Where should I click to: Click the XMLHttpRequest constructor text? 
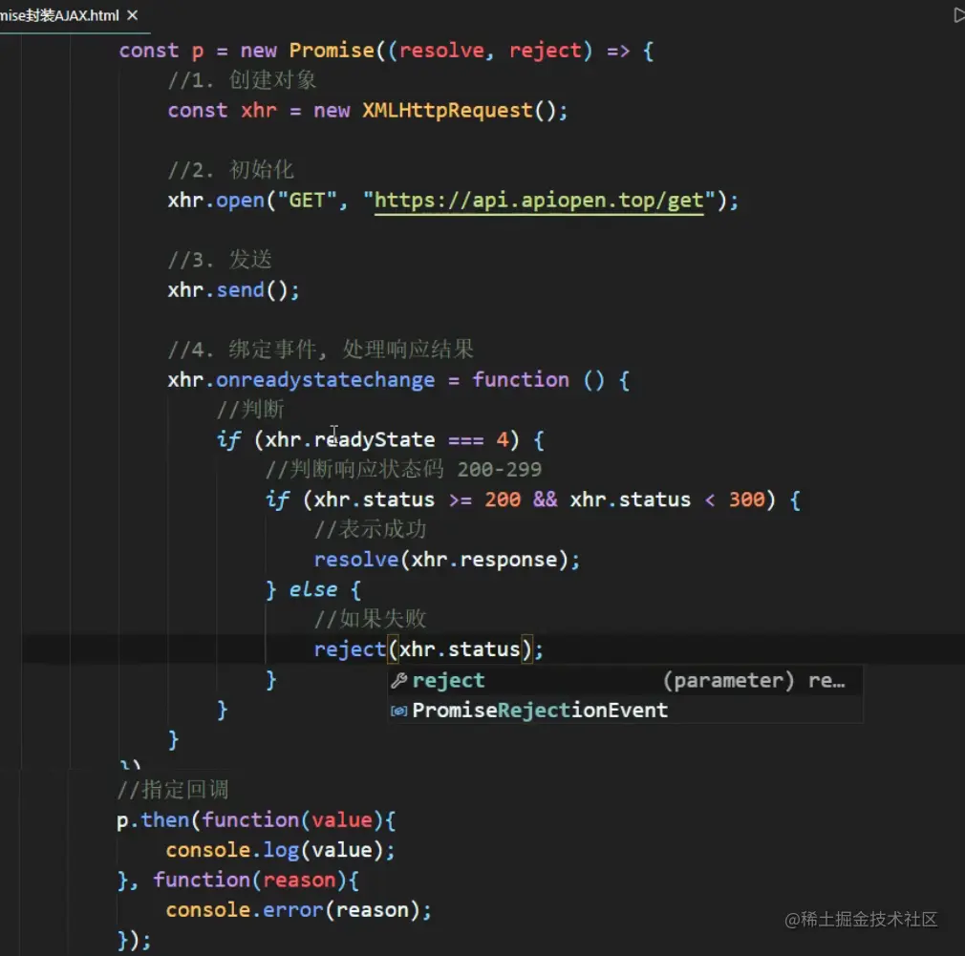pos(447,110)
